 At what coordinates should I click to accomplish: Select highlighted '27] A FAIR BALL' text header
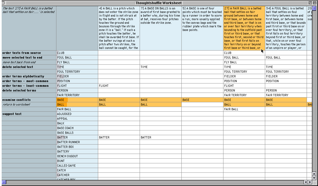point(244,28)
